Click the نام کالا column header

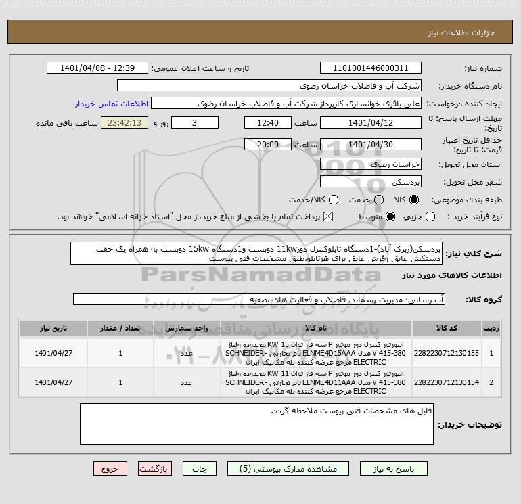point(316,329)
